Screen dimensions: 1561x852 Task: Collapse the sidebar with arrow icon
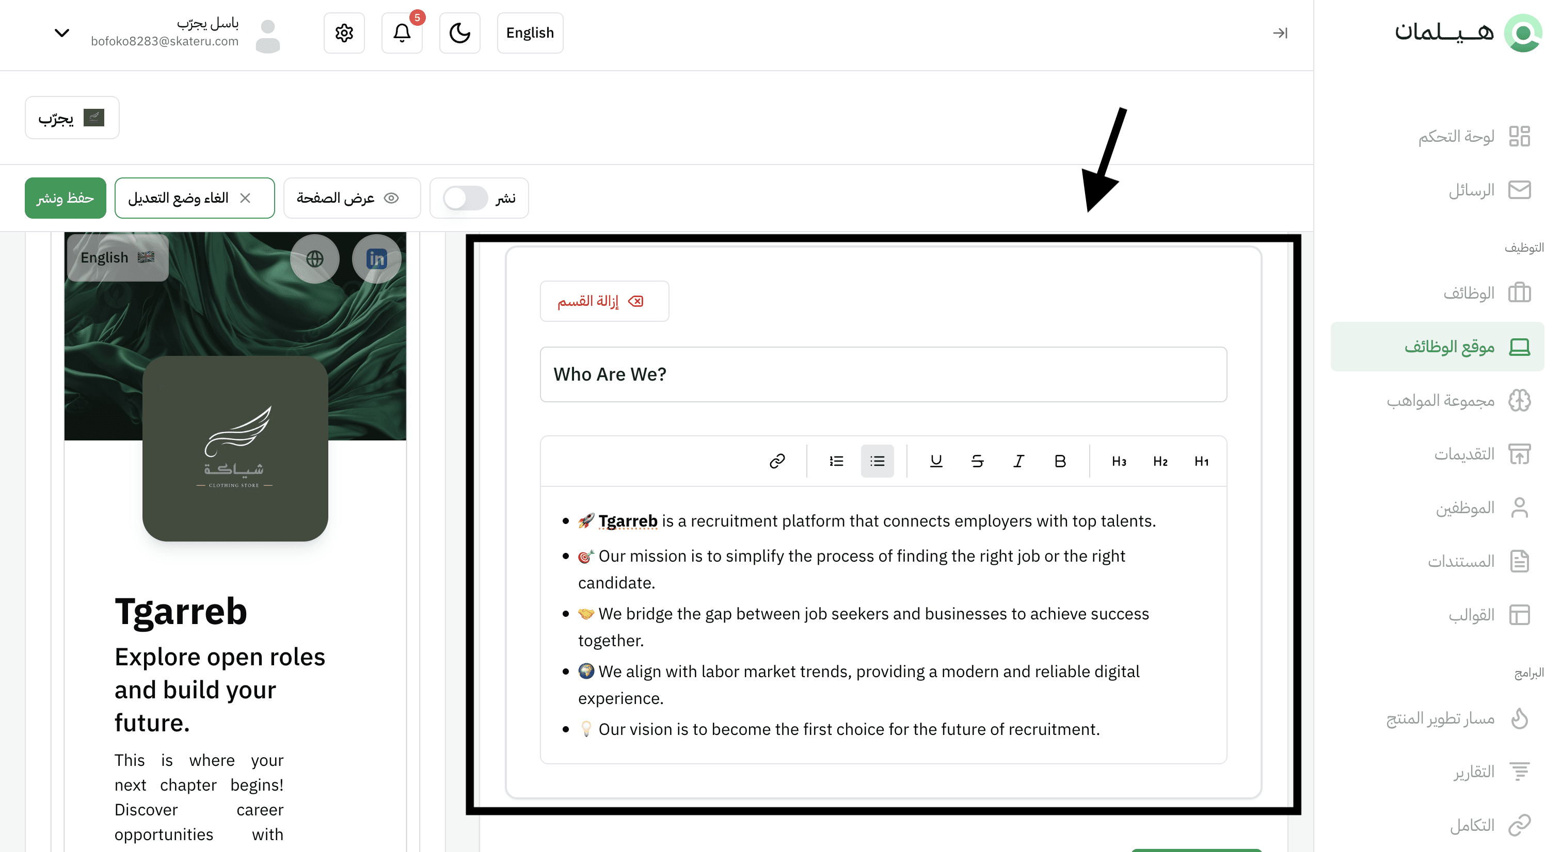click(1280, 32)
